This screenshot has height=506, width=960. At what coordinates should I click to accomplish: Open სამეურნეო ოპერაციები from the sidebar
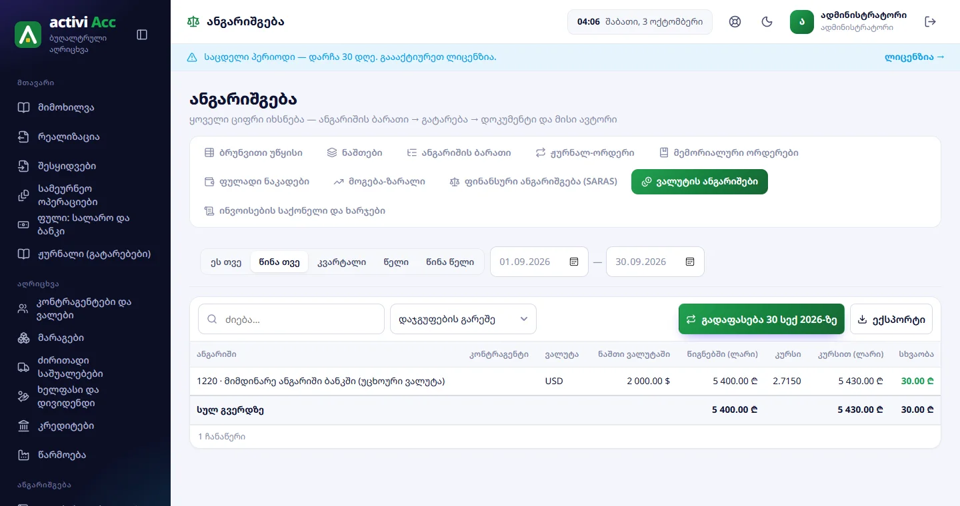click(85, 196)
